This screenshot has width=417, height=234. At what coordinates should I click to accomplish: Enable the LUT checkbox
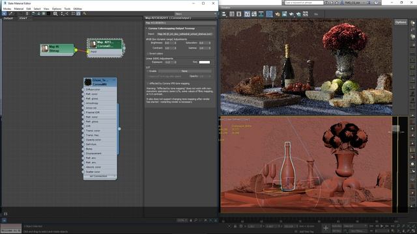tap(148, 71)
